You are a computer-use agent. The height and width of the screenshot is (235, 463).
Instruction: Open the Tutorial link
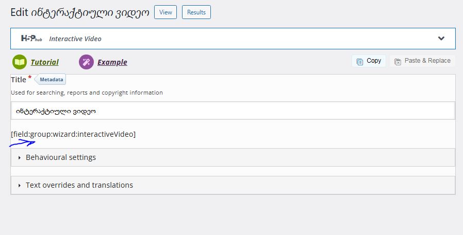pos(44,62)
